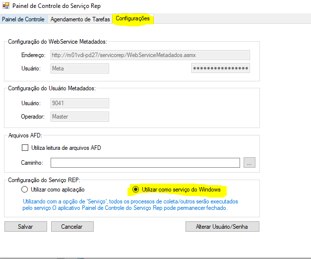The width and height of the screenshot is (311, 259).
Task: Focus the Caminho path text box
Action: (145, 163)
